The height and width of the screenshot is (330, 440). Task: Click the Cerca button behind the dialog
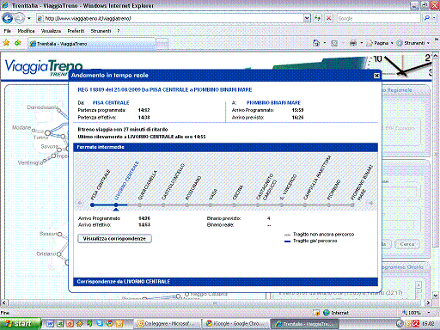point(407,244)
